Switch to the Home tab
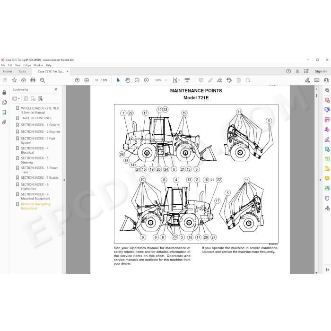Viewport: 331px width, 331px height. [8, 71]
